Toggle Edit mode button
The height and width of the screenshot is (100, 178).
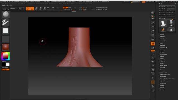[x=28, y=9]
